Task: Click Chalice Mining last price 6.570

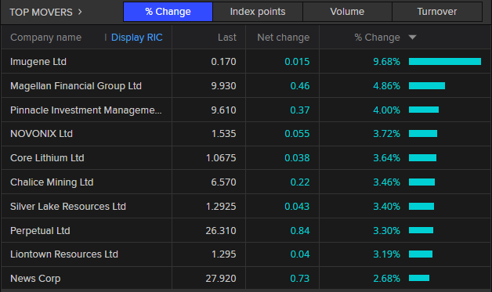Action: [223, 182]
